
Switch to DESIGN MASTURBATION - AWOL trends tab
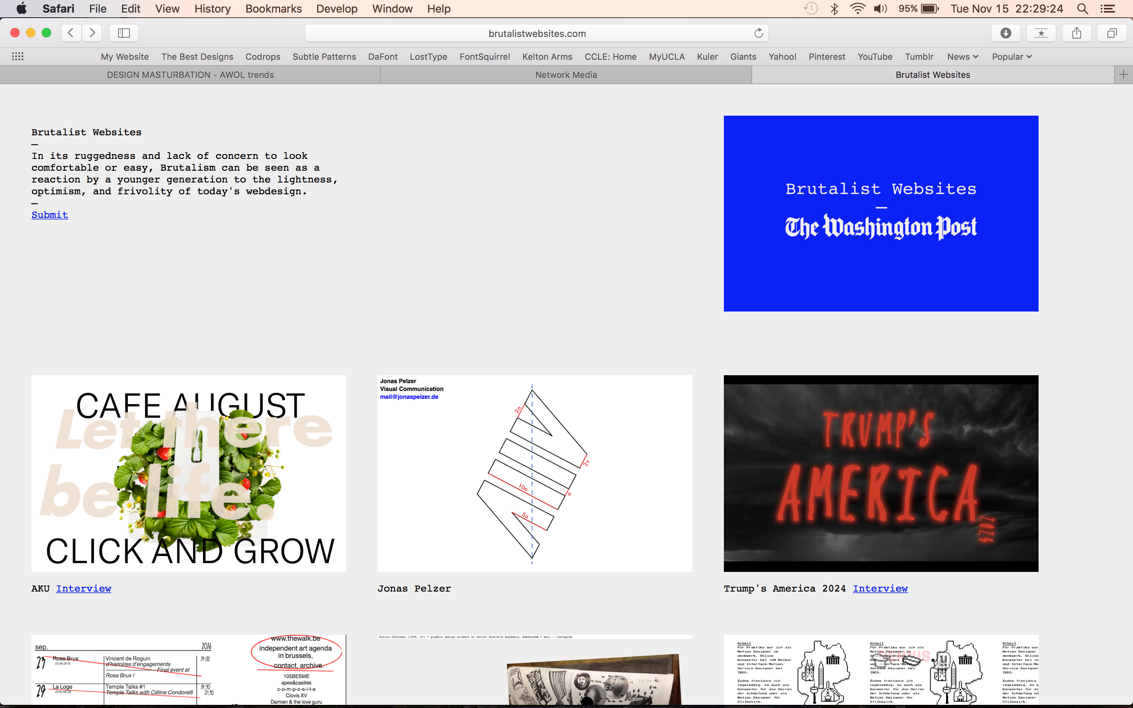point(190,75)
